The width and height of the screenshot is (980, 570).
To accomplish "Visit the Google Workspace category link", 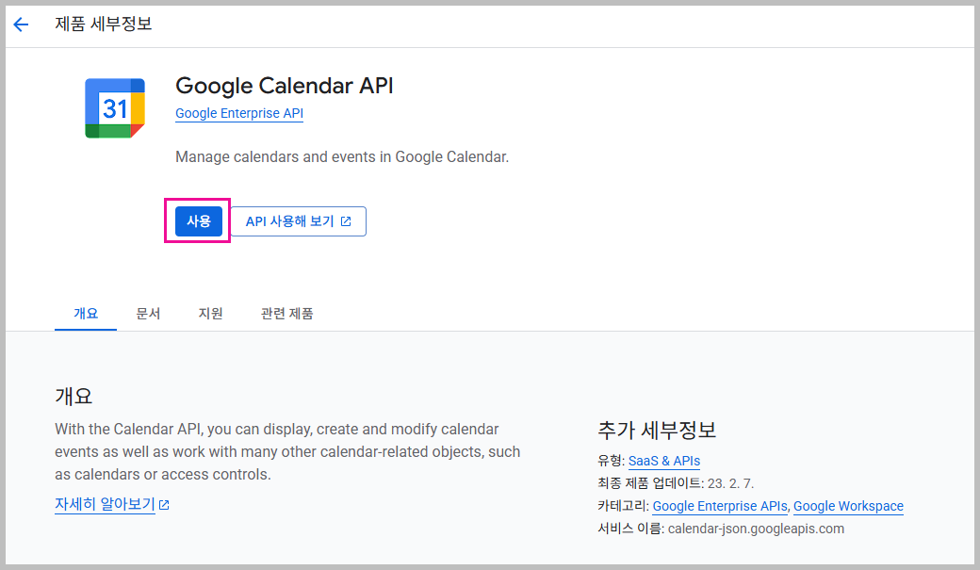I will (848, 506).
